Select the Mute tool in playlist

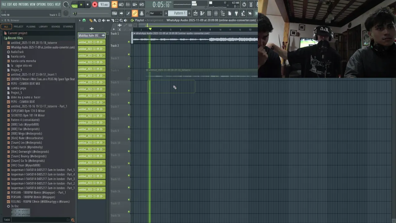[x=104, y=20]
